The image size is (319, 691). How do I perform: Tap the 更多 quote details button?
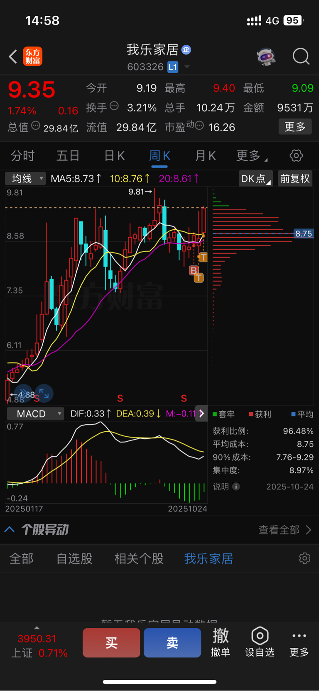coord(295,127)
